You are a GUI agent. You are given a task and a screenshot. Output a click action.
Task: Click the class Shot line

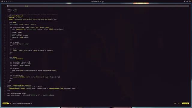click(12, 22)
